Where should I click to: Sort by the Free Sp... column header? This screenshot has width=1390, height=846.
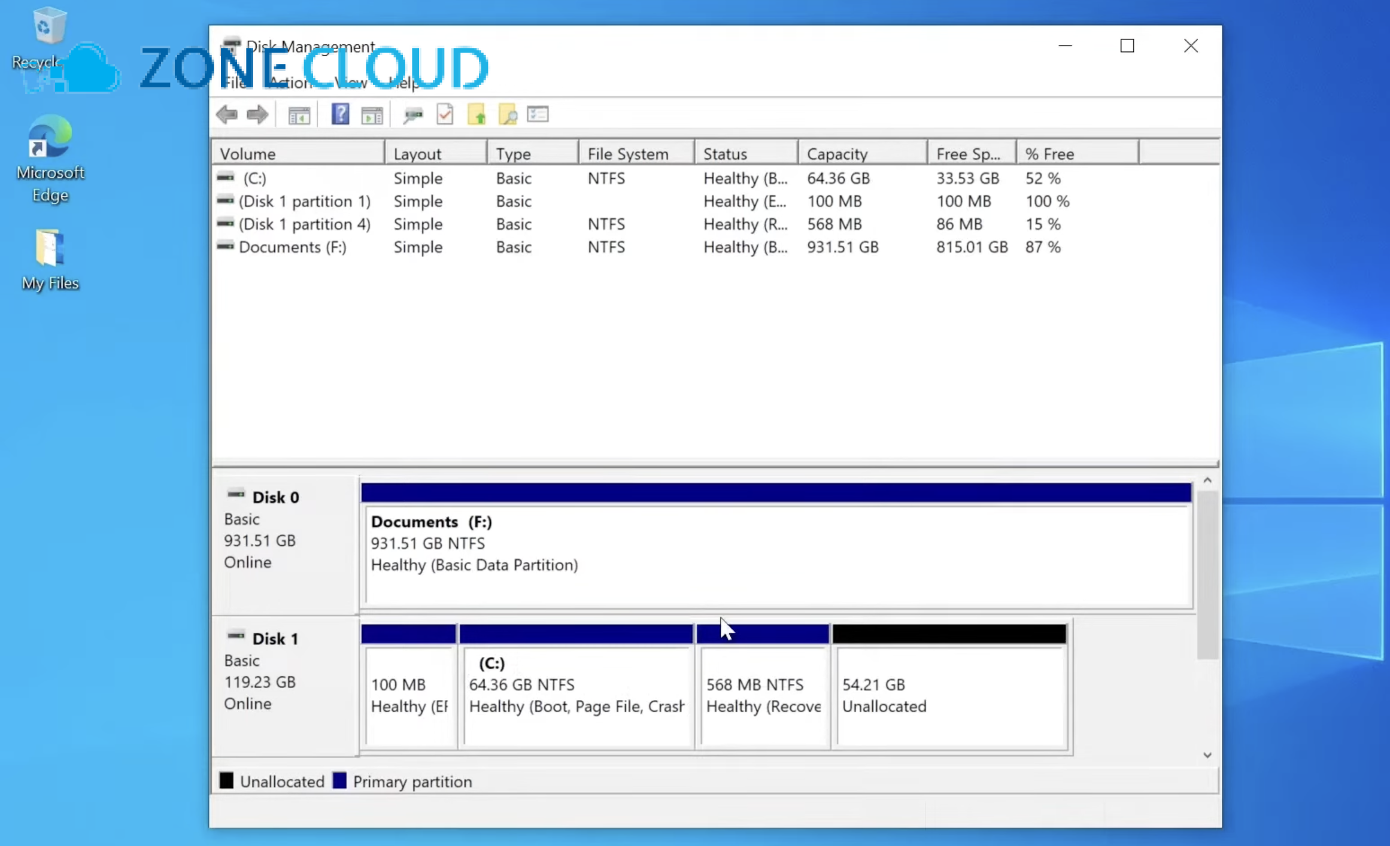(x=972, y=154)
